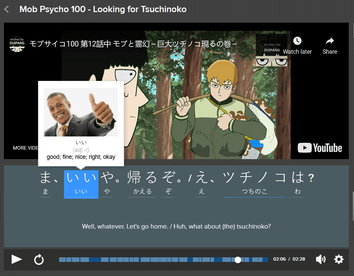
Task: Click the thumbs-up image in the dictionary popup
Action: click(81, 112)
